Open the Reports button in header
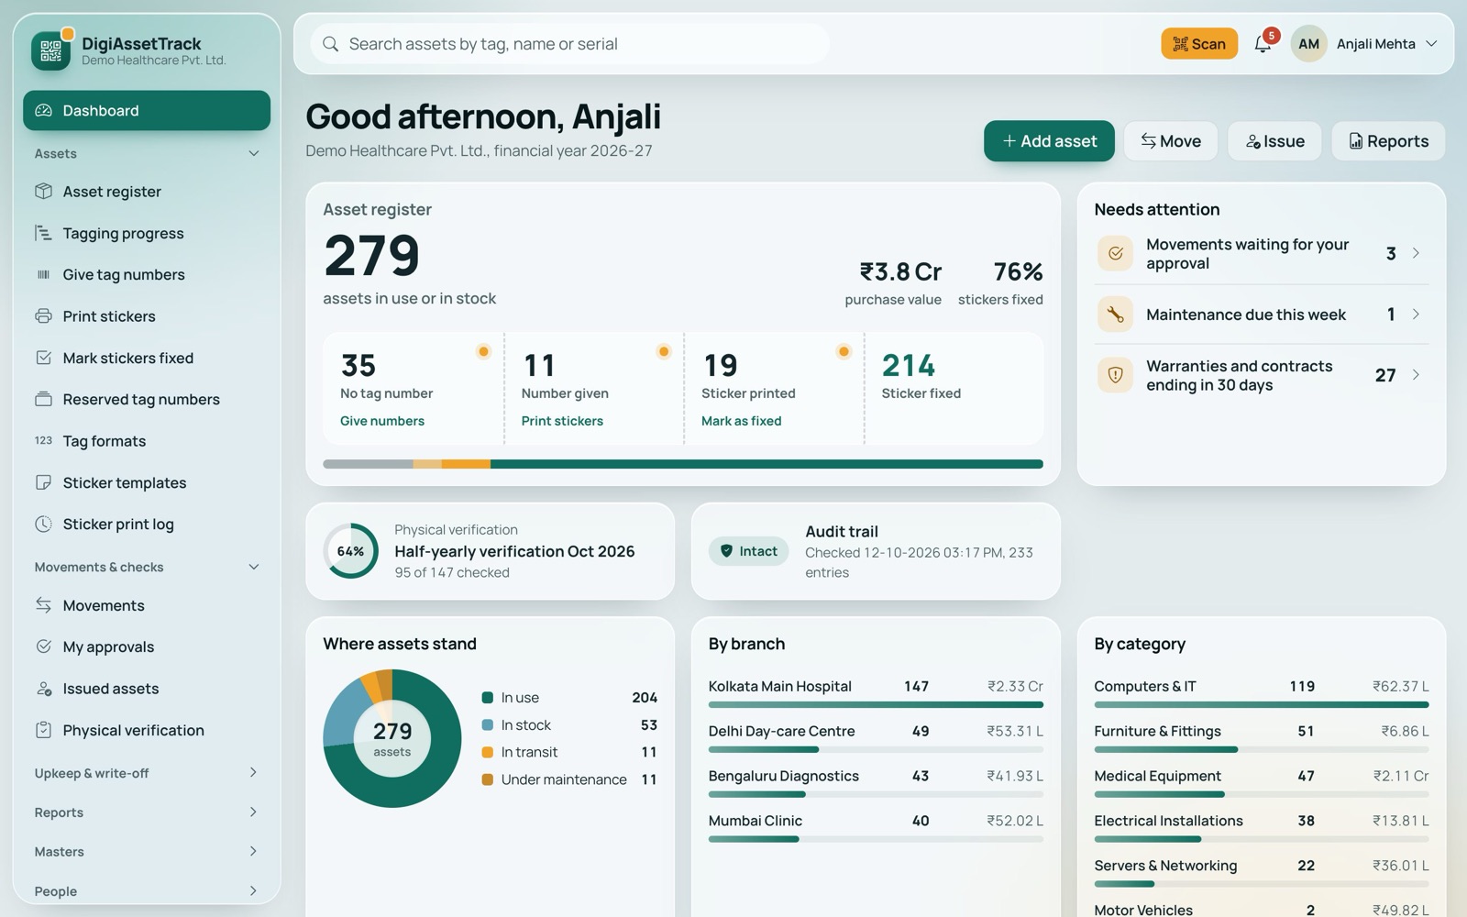The width and height of the screenshot is (1467, 917). click(1388, 141)
